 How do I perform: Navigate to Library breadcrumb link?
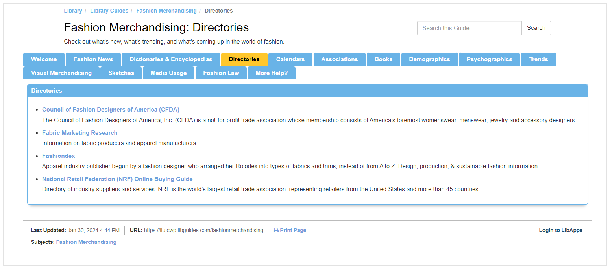click(x=73, y=11)
